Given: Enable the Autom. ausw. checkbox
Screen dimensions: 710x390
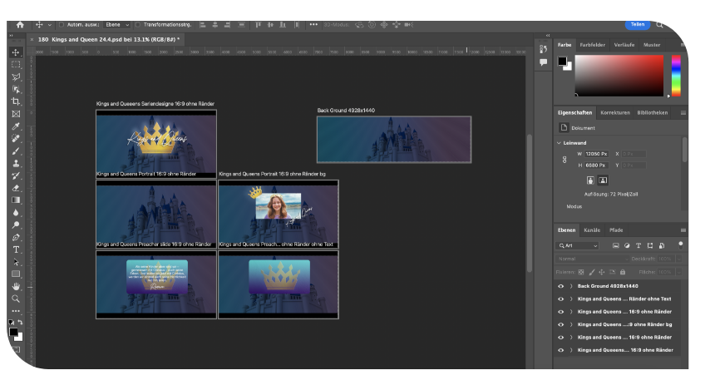Looking at the screenshot, I should point(61,25).
